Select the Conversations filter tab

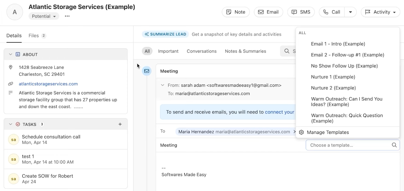coord(201,51)
